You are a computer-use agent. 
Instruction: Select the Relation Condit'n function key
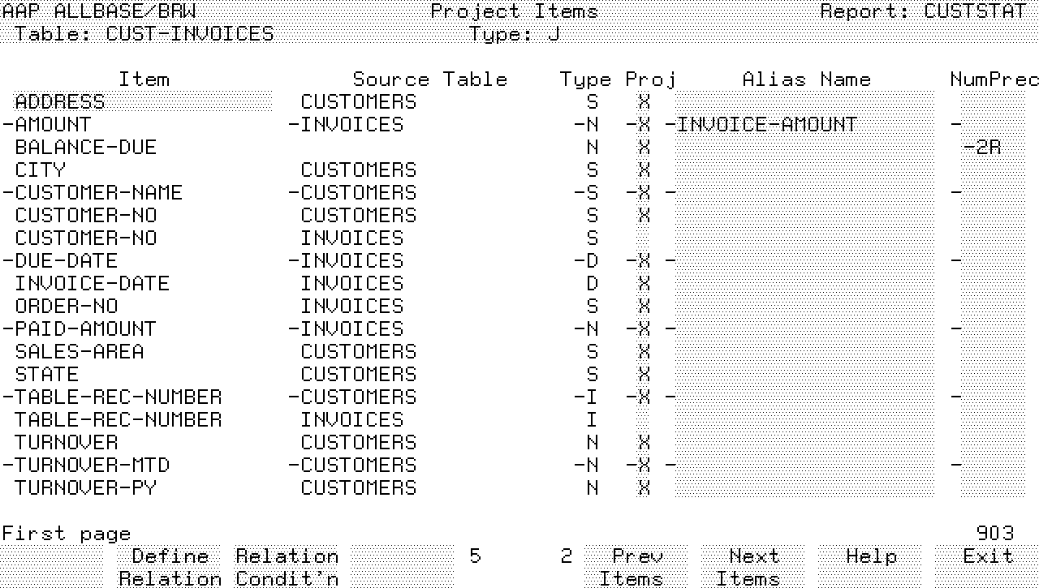click(x=287, y=567)
